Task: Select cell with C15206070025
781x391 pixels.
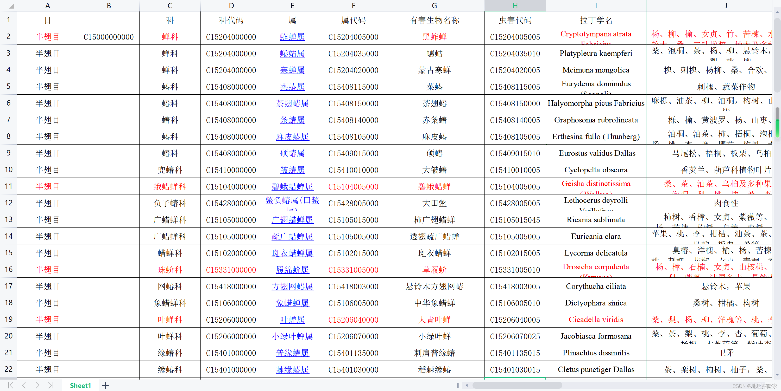Action: (x=515, y=336)
